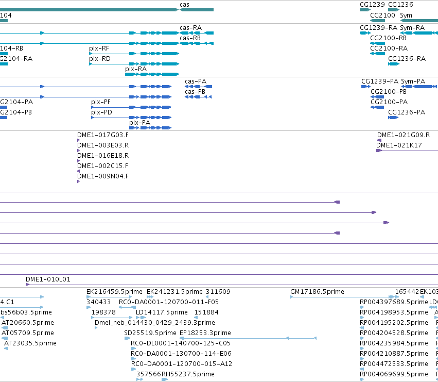Click the DME1-021K17 clone label
This screenshot has width=438, height=382.
pyautogui.click(x=399, y=145)
